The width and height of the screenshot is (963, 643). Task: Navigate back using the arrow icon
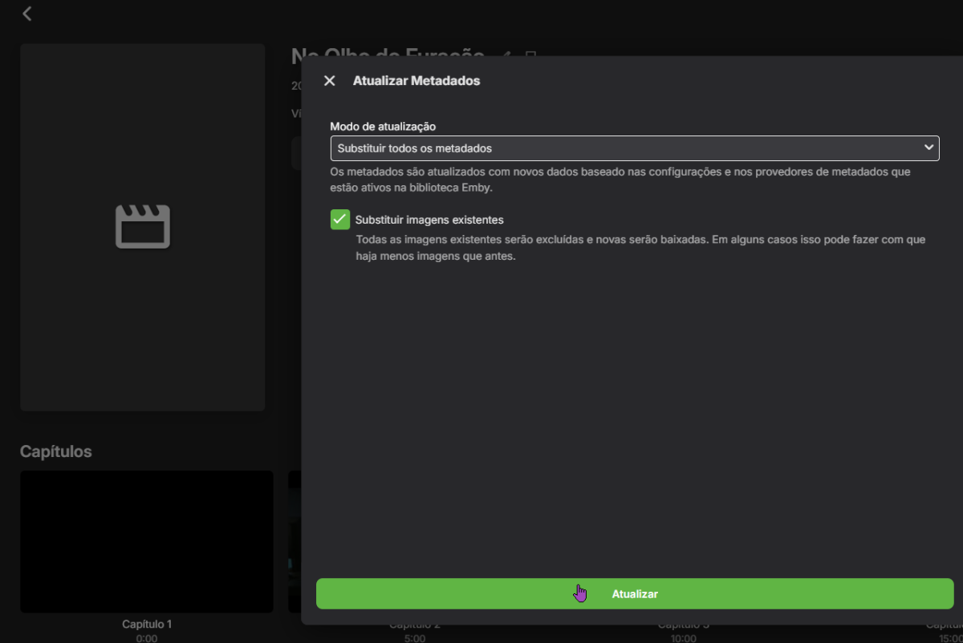click(26, 13)
